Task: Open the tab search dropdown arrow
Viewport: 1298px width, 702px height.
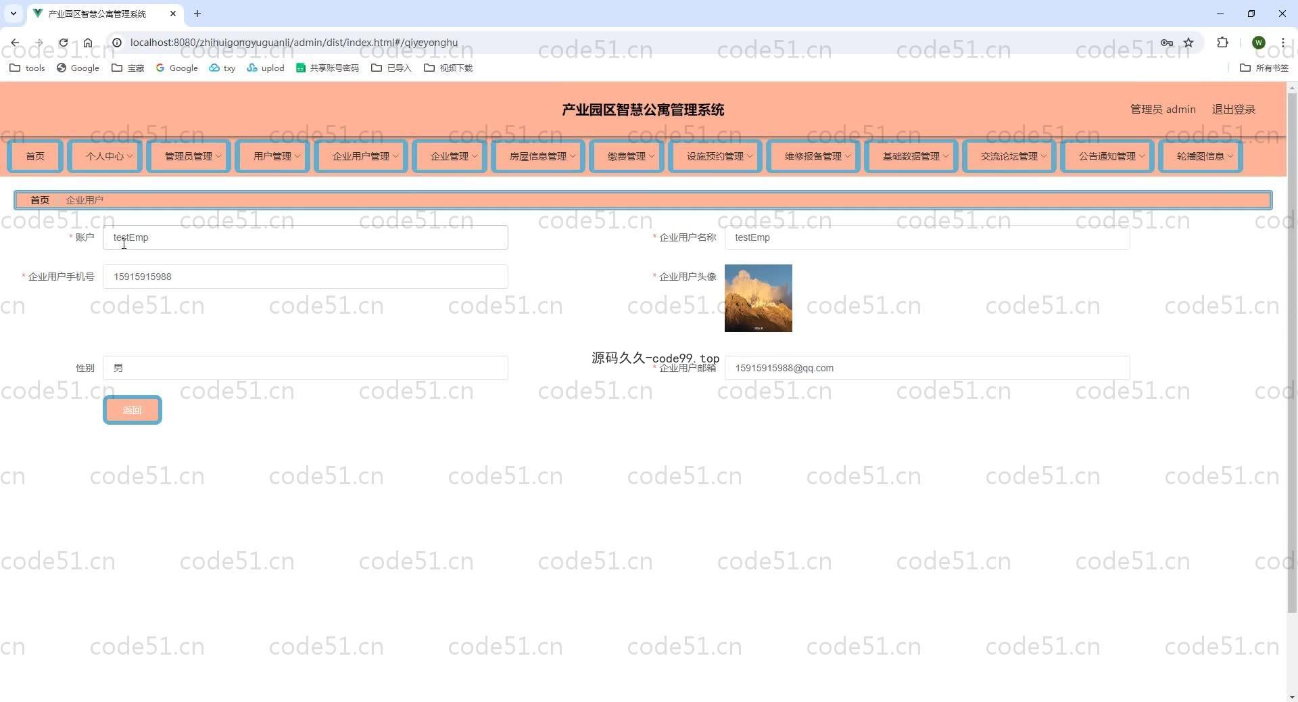Action: tap(13, 14)
